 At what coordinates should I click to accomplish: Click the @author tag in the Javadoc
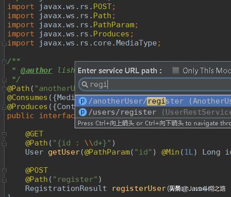click(x=36, y=70)
